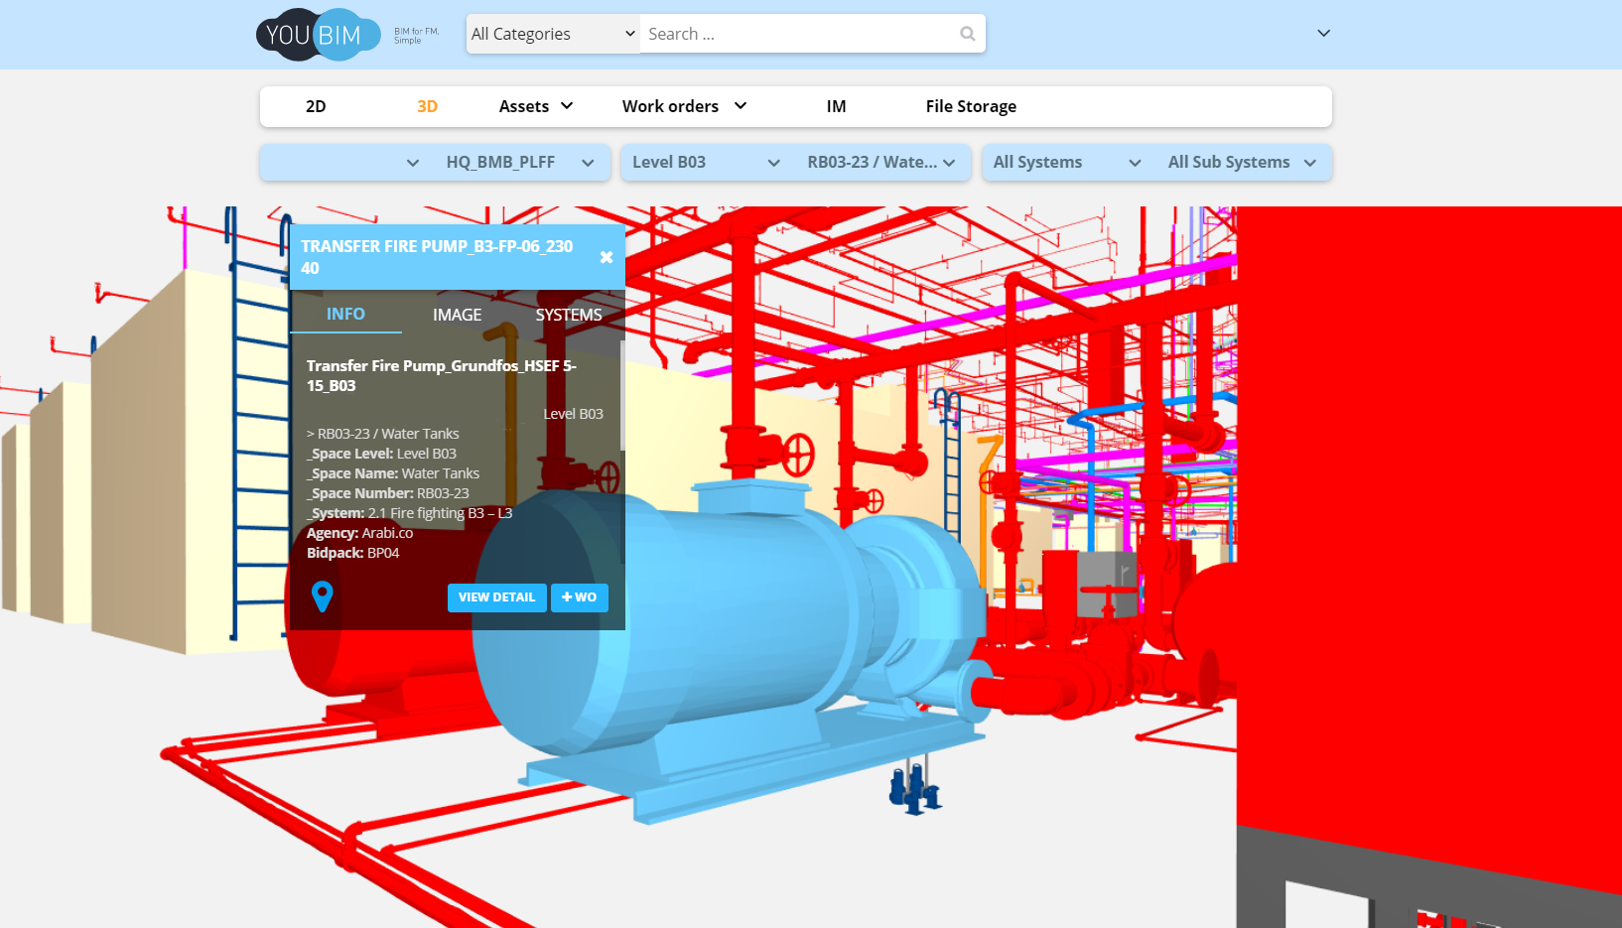Expand the Level B03 dropdown
Image resolution: width=1622 pixels, height=928 pixels.
705,163
